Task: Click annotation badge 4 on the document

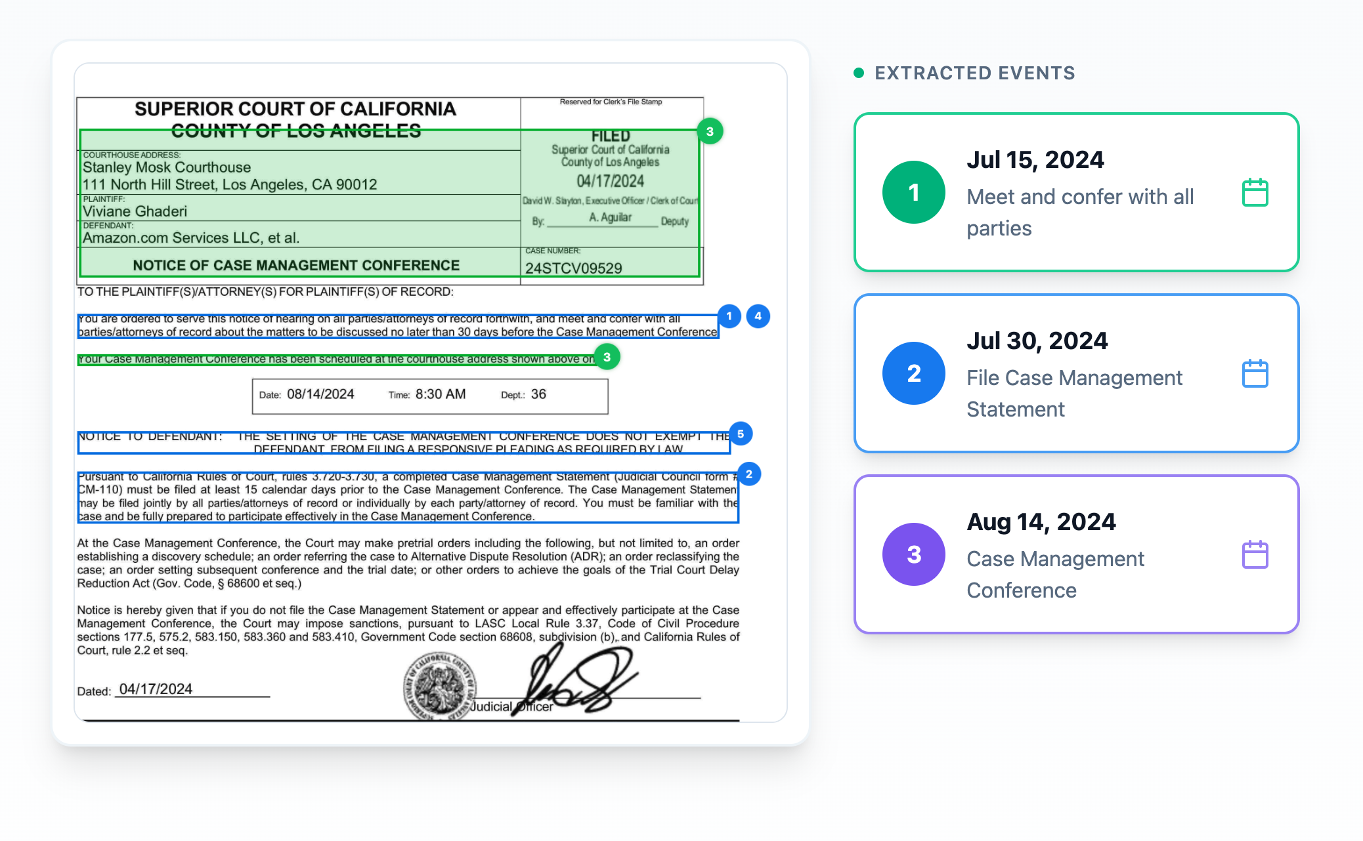Action: click(x=758, y=316)
